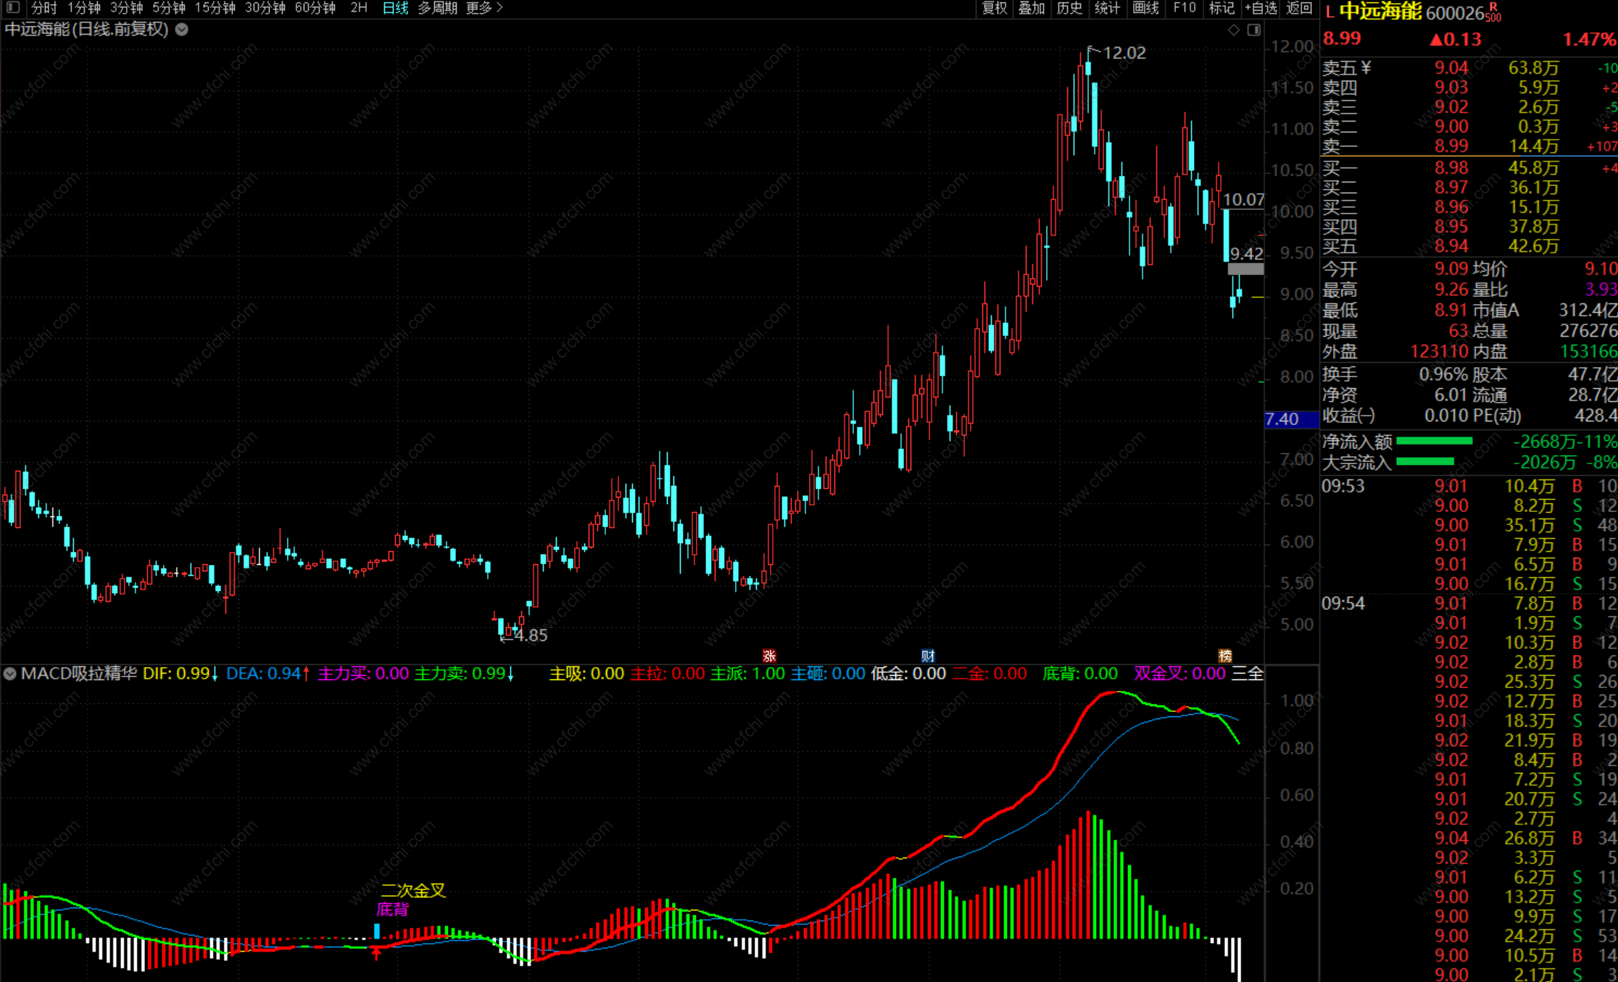Click the 返回 back button
This screenshot has width=1618, height=982.
pos(1299,8)
